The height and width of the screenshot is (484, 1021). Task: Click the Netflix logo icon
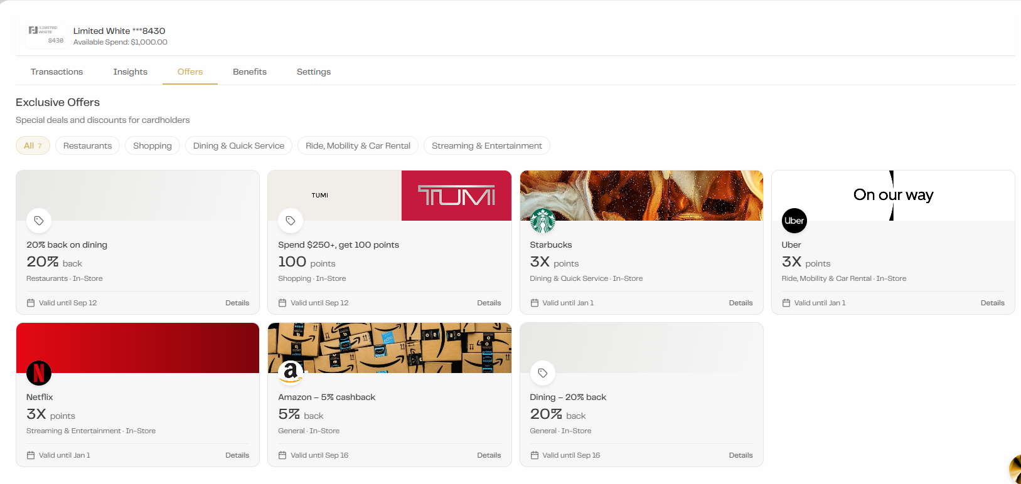coord(39,373)
